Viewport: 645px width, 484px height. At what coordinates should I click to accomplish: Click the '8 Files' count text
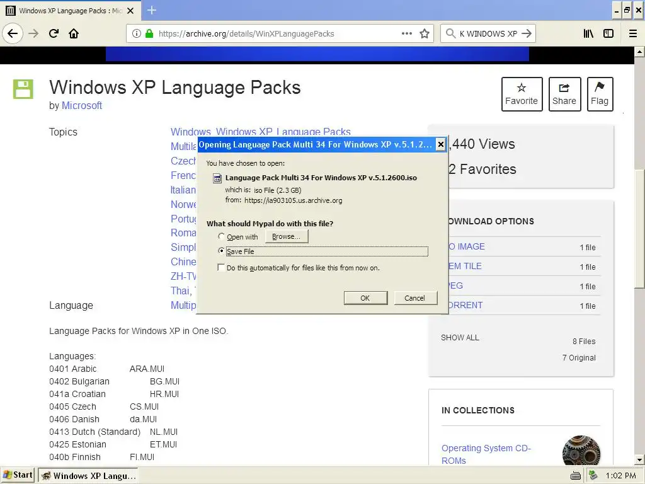coord(584,341)
